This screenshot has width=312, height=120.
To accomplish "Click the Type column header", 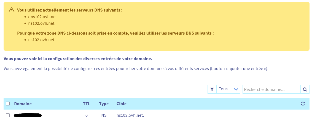I will 104,104.
